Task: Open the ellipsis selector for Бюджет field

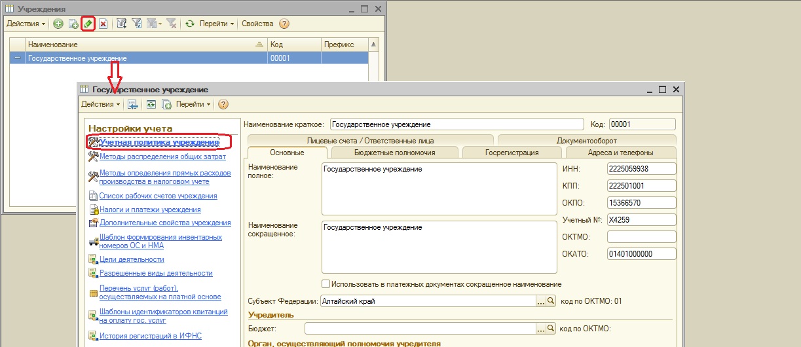Action: 541,328
